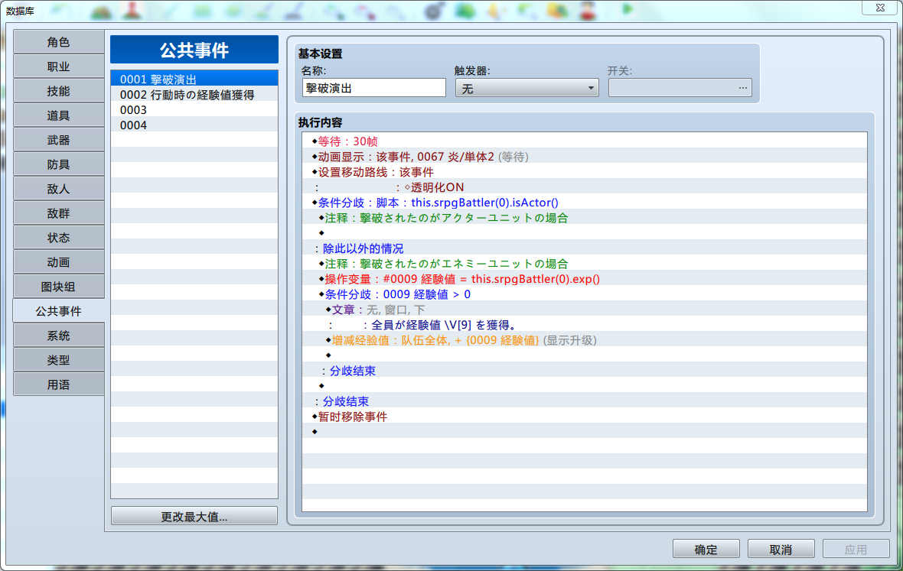Select the 设置移动路线:该事件 command
The width and height of the screenshot is (903, 571).
[585, 172]
